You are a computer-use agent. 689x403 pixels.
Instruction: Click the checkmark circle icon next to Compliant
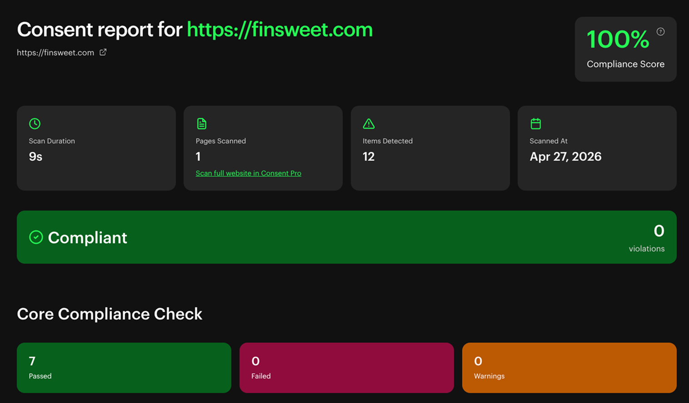(x=36, y=237)
